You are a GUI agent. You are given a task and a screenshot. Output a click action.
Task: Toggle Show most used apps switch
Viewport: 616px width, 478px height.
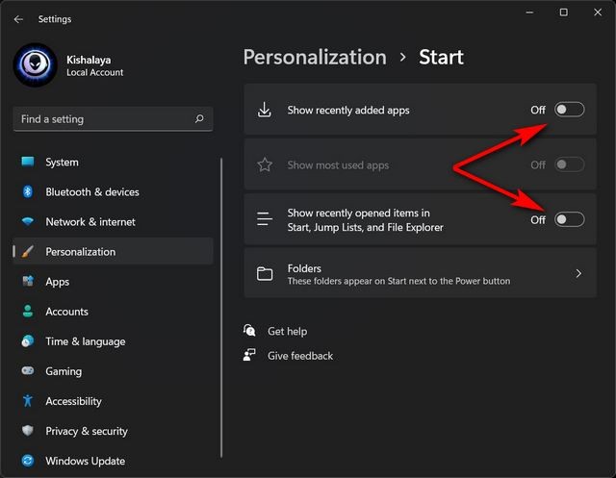coord(569,164)
